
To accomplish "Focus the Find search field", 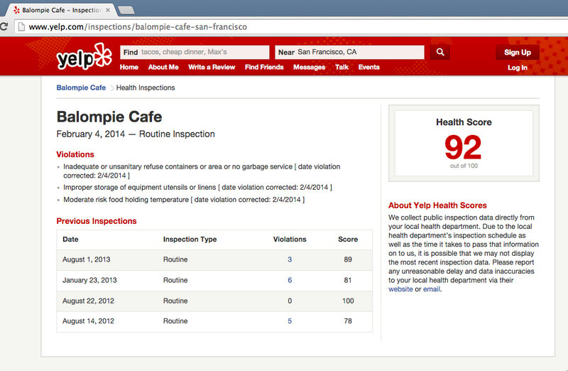I will (195, 52).
